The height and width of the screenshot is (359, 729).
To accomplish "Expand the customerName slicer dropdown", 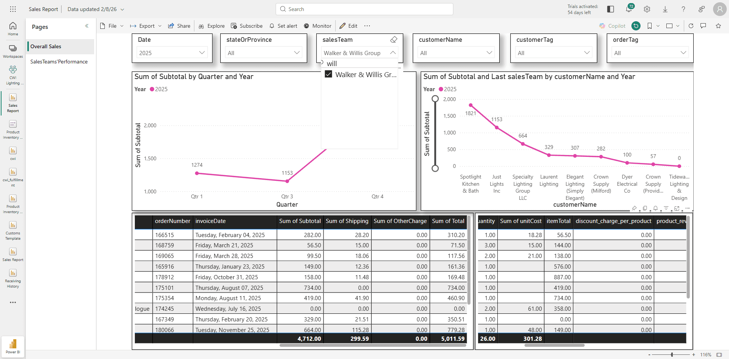I will pos(489,53).
